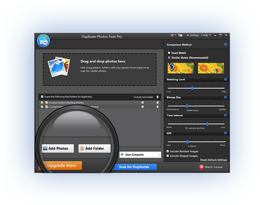
Task: Delete the Desktop\Photos row via trash icon
Action: 158,103
